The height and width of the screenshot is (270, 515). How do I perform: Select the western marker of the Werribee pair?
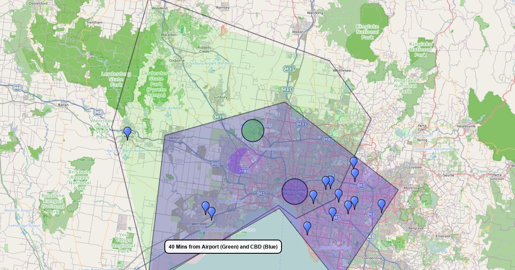[x=206, y=207]
